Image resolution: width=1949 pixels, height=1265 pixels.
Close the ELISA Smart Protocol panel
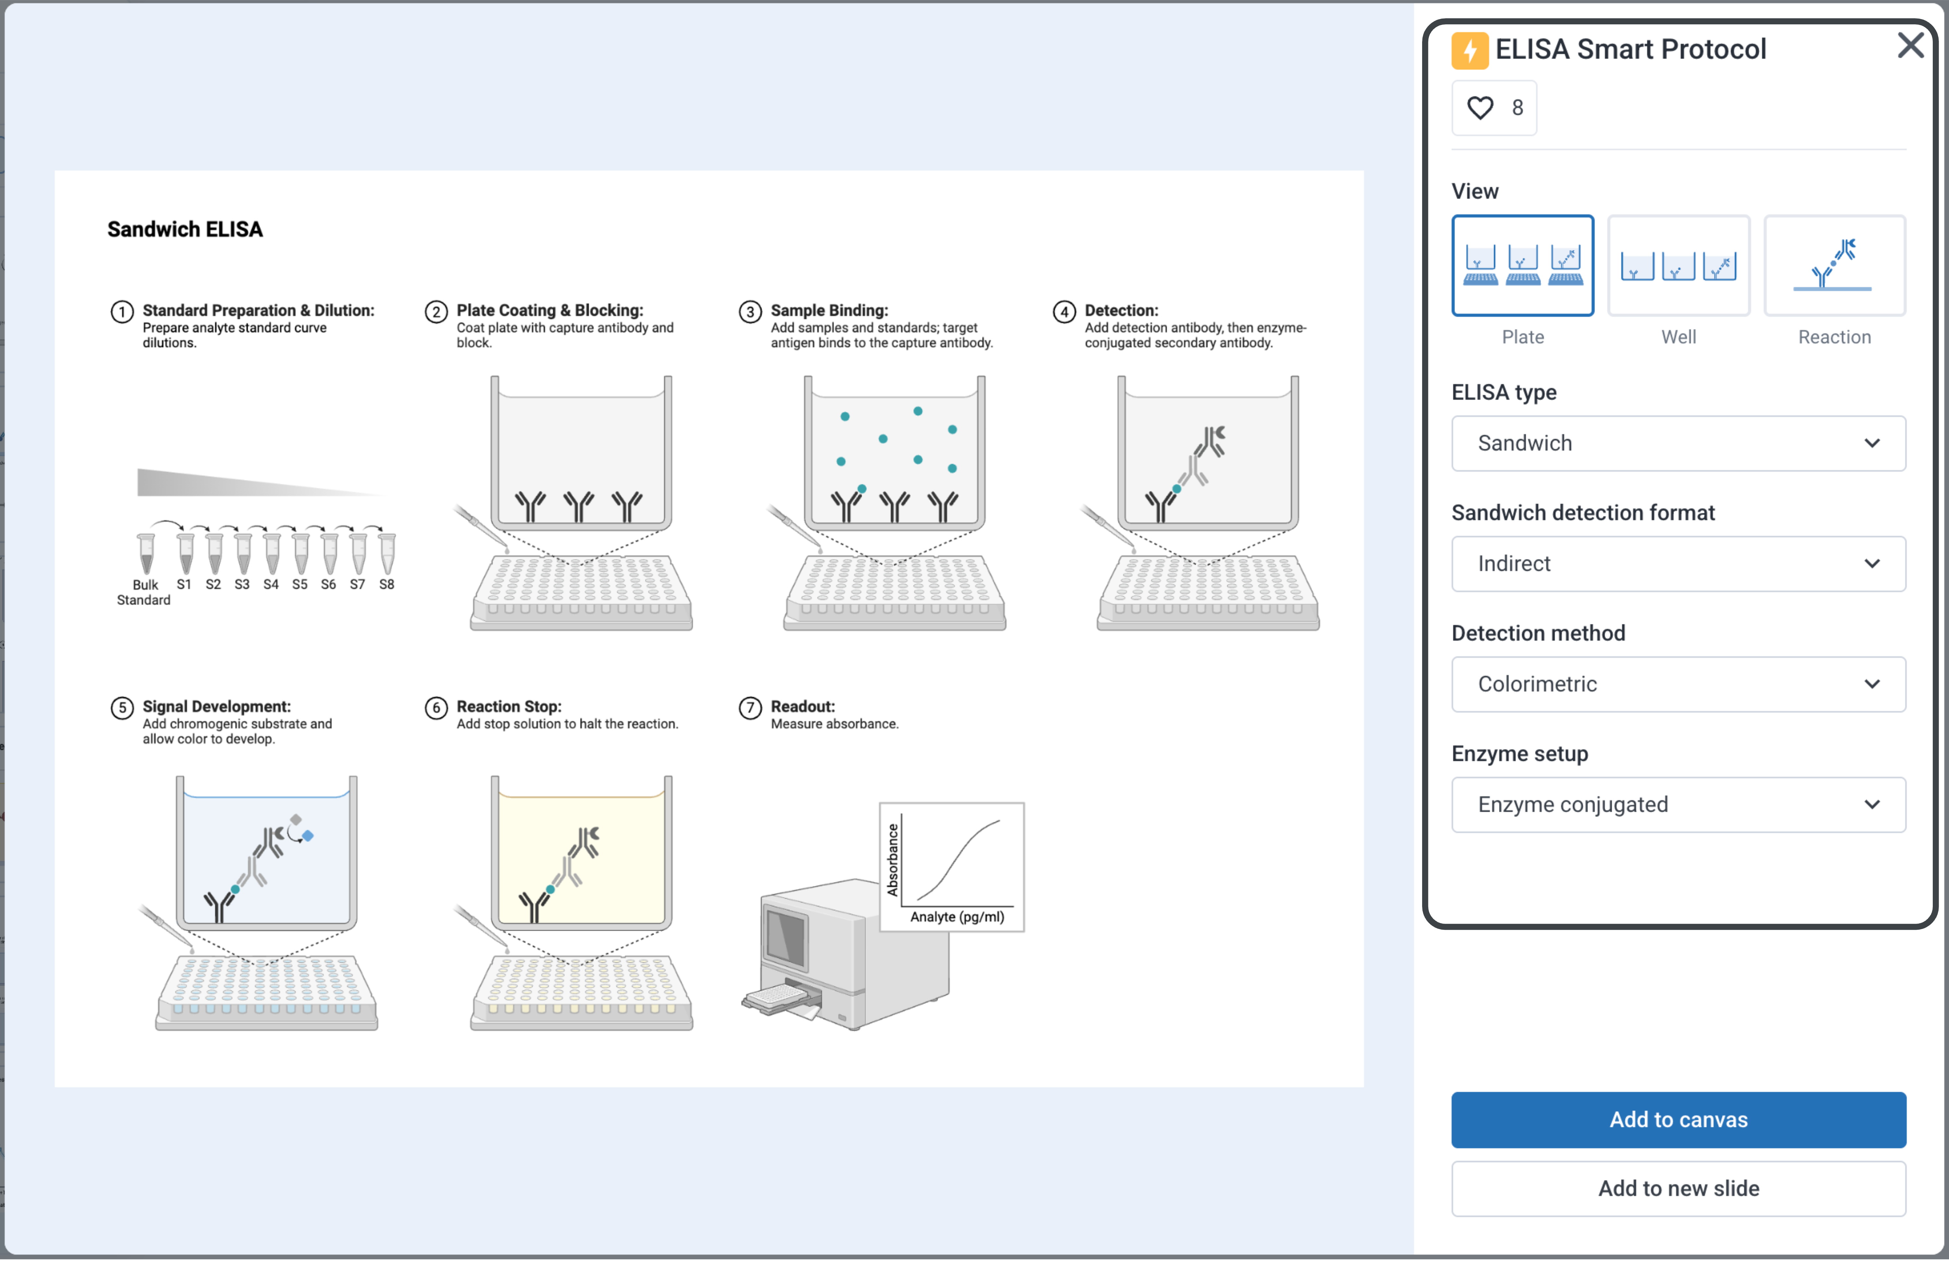1910,46
